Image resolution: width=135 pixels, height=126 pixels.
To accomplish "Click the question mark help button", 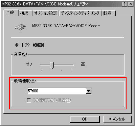I will (125, 4).
